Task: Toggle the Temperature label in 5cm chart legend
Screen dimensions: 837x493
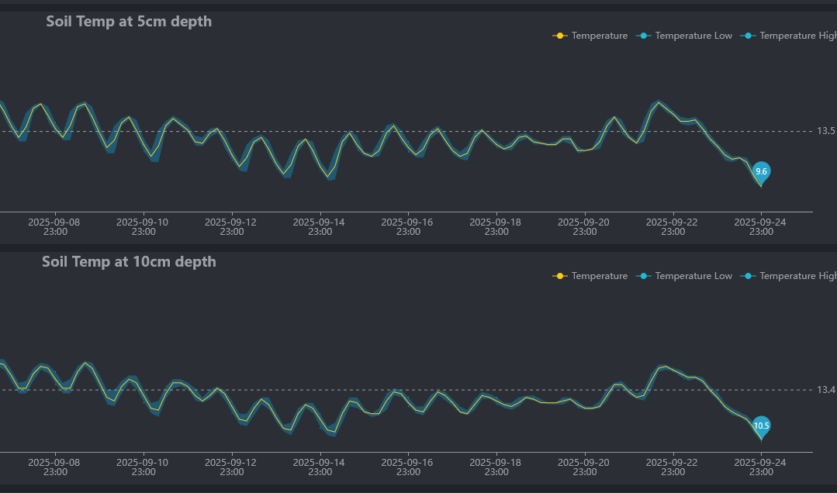Action: [x=600, y=36]
